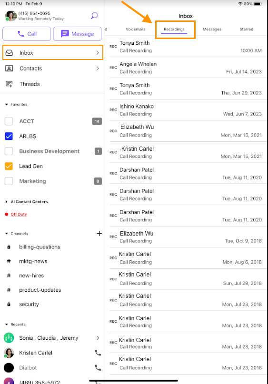
Task: Tap Kristen Carlel's avatar in Recents
Action: pyautogui.click(x=9, y=353)
